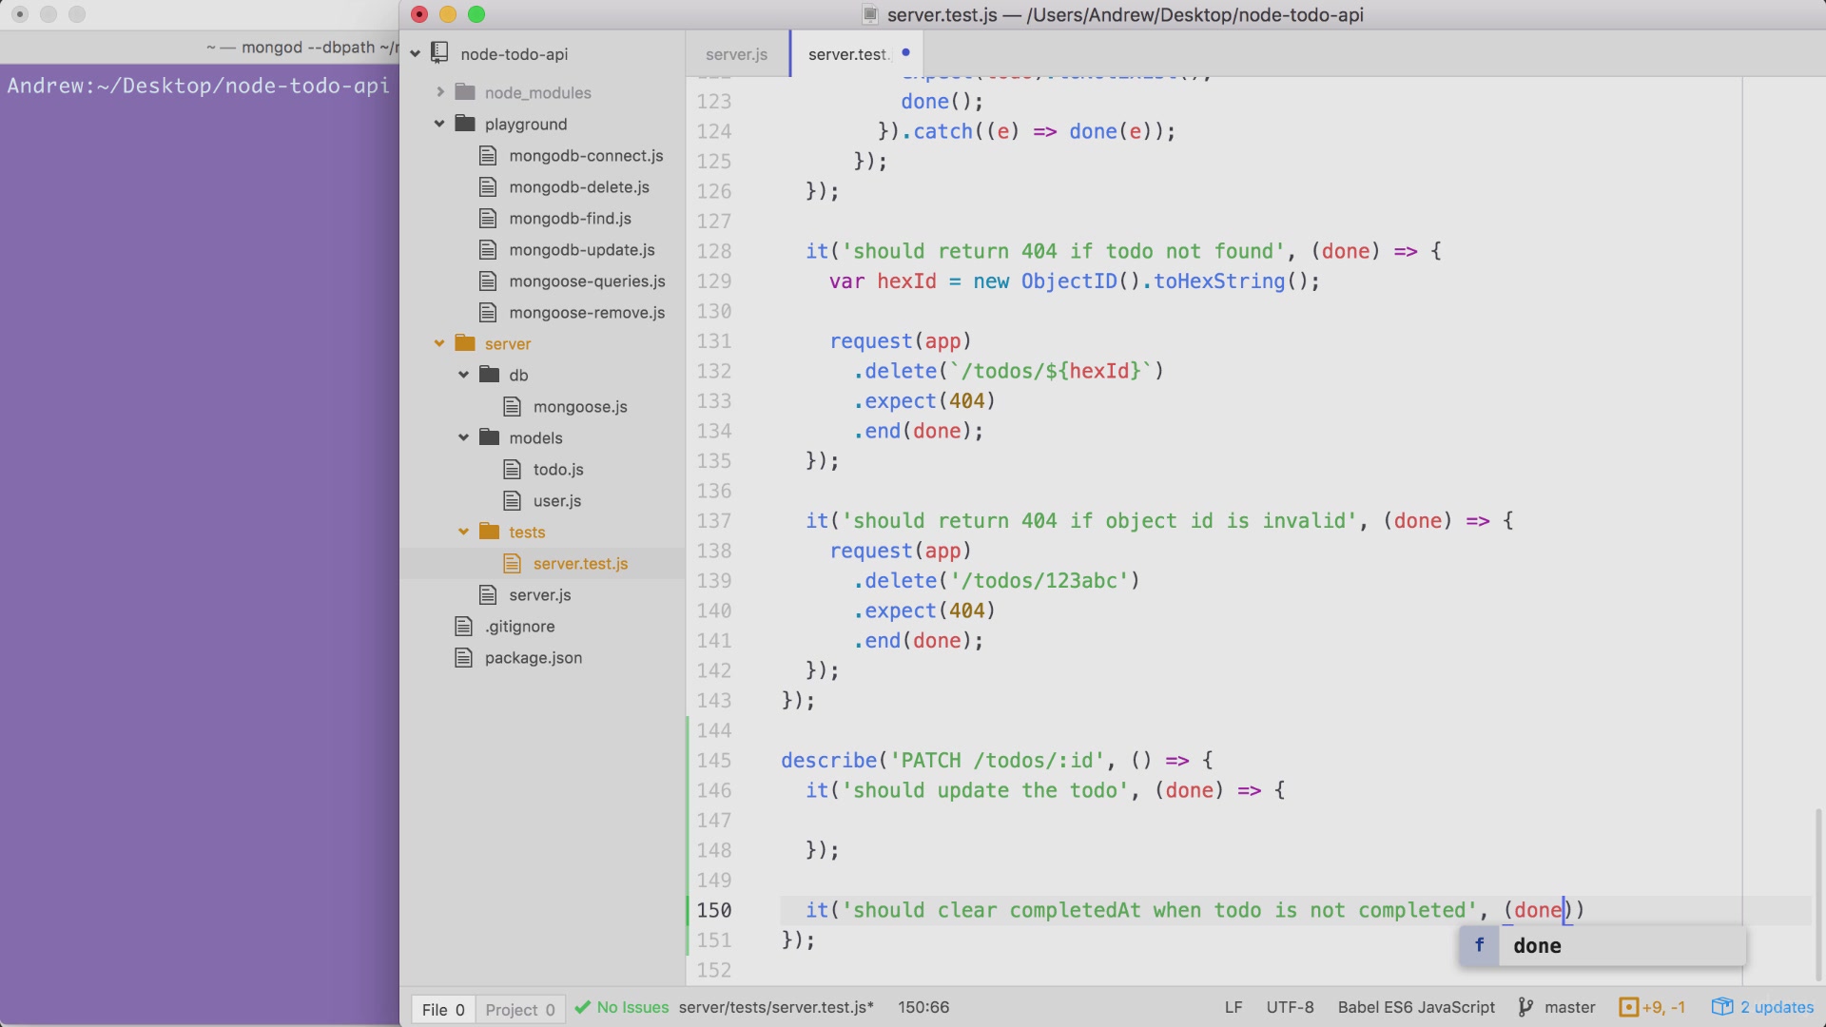Click the file path server/tests/server.test.js in status bar

click(x=776, y=1007)
